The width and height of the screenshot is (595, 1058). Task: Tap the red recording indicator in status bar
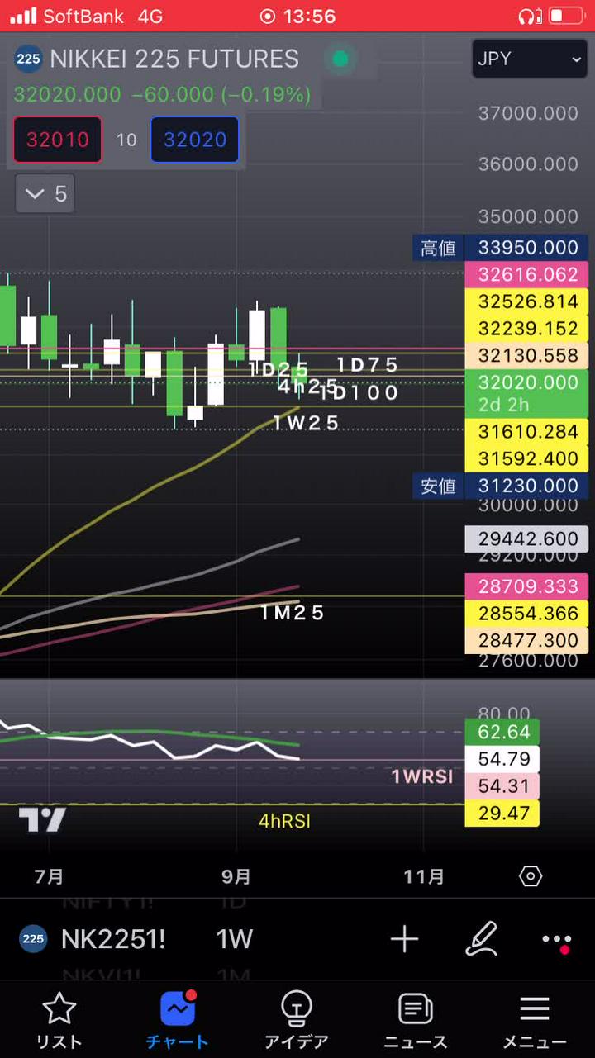(267, 17)
